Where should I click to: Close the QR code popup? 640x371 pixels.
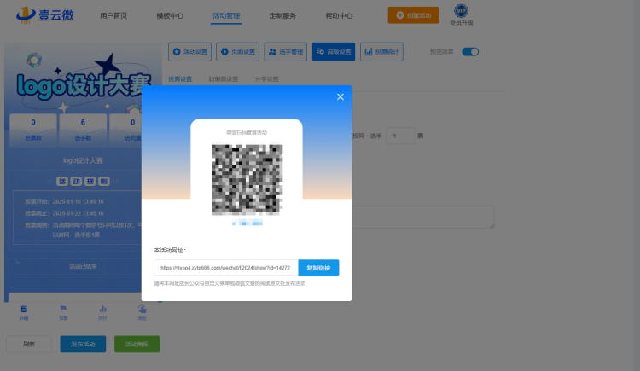point(340,96)
